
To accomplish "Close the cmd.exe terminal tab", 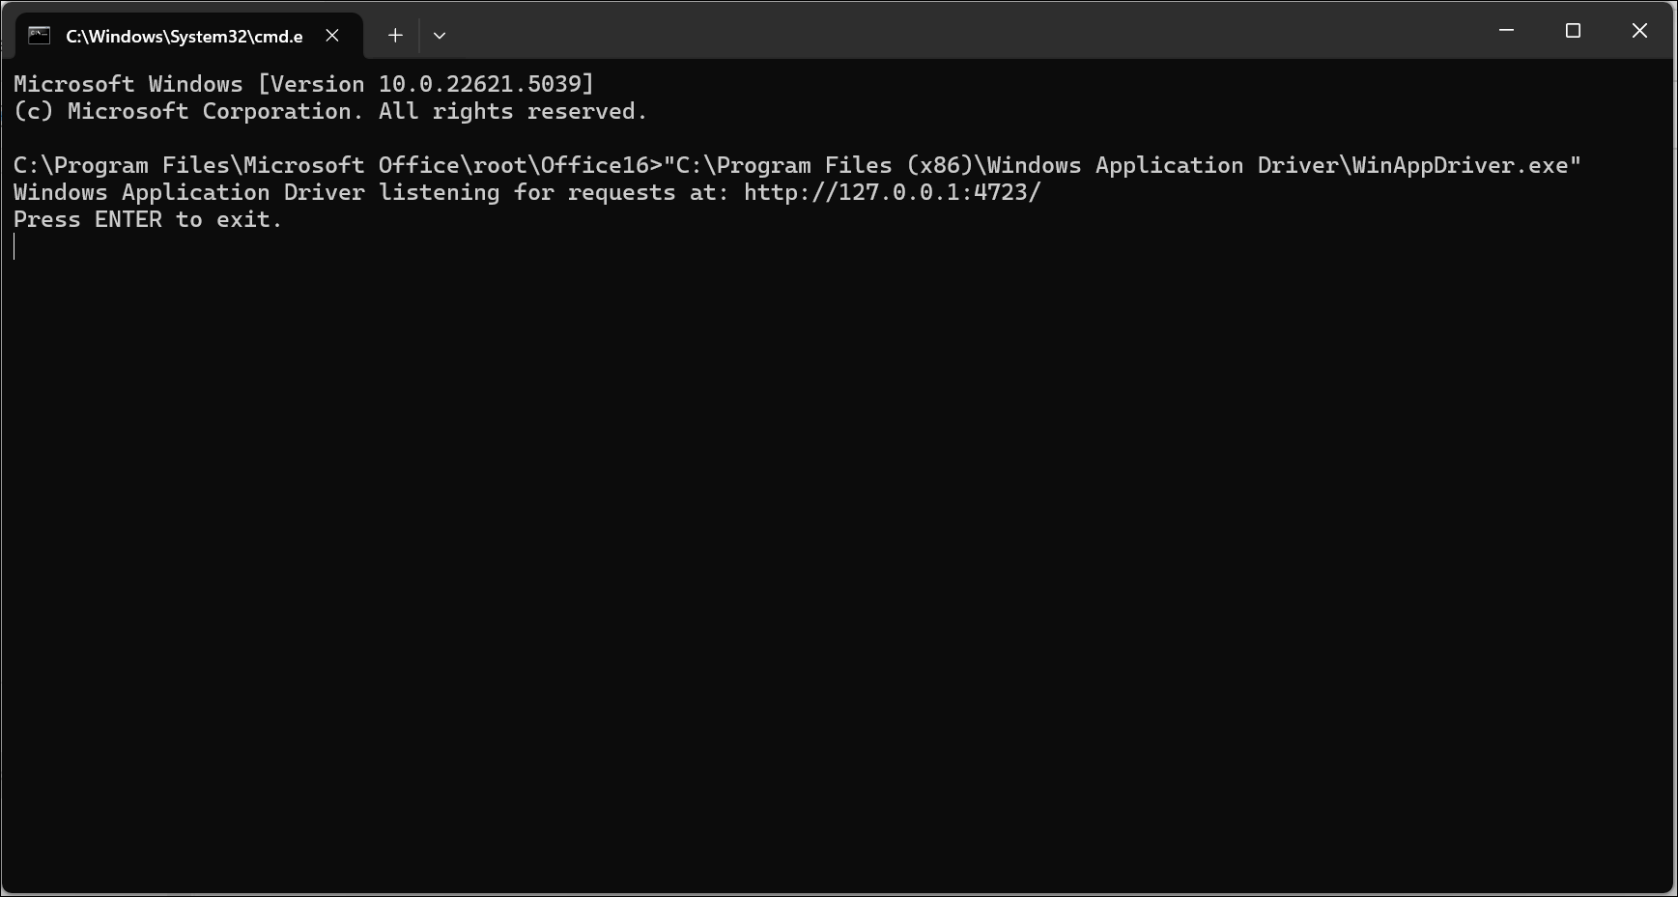I will pos(332,36).
